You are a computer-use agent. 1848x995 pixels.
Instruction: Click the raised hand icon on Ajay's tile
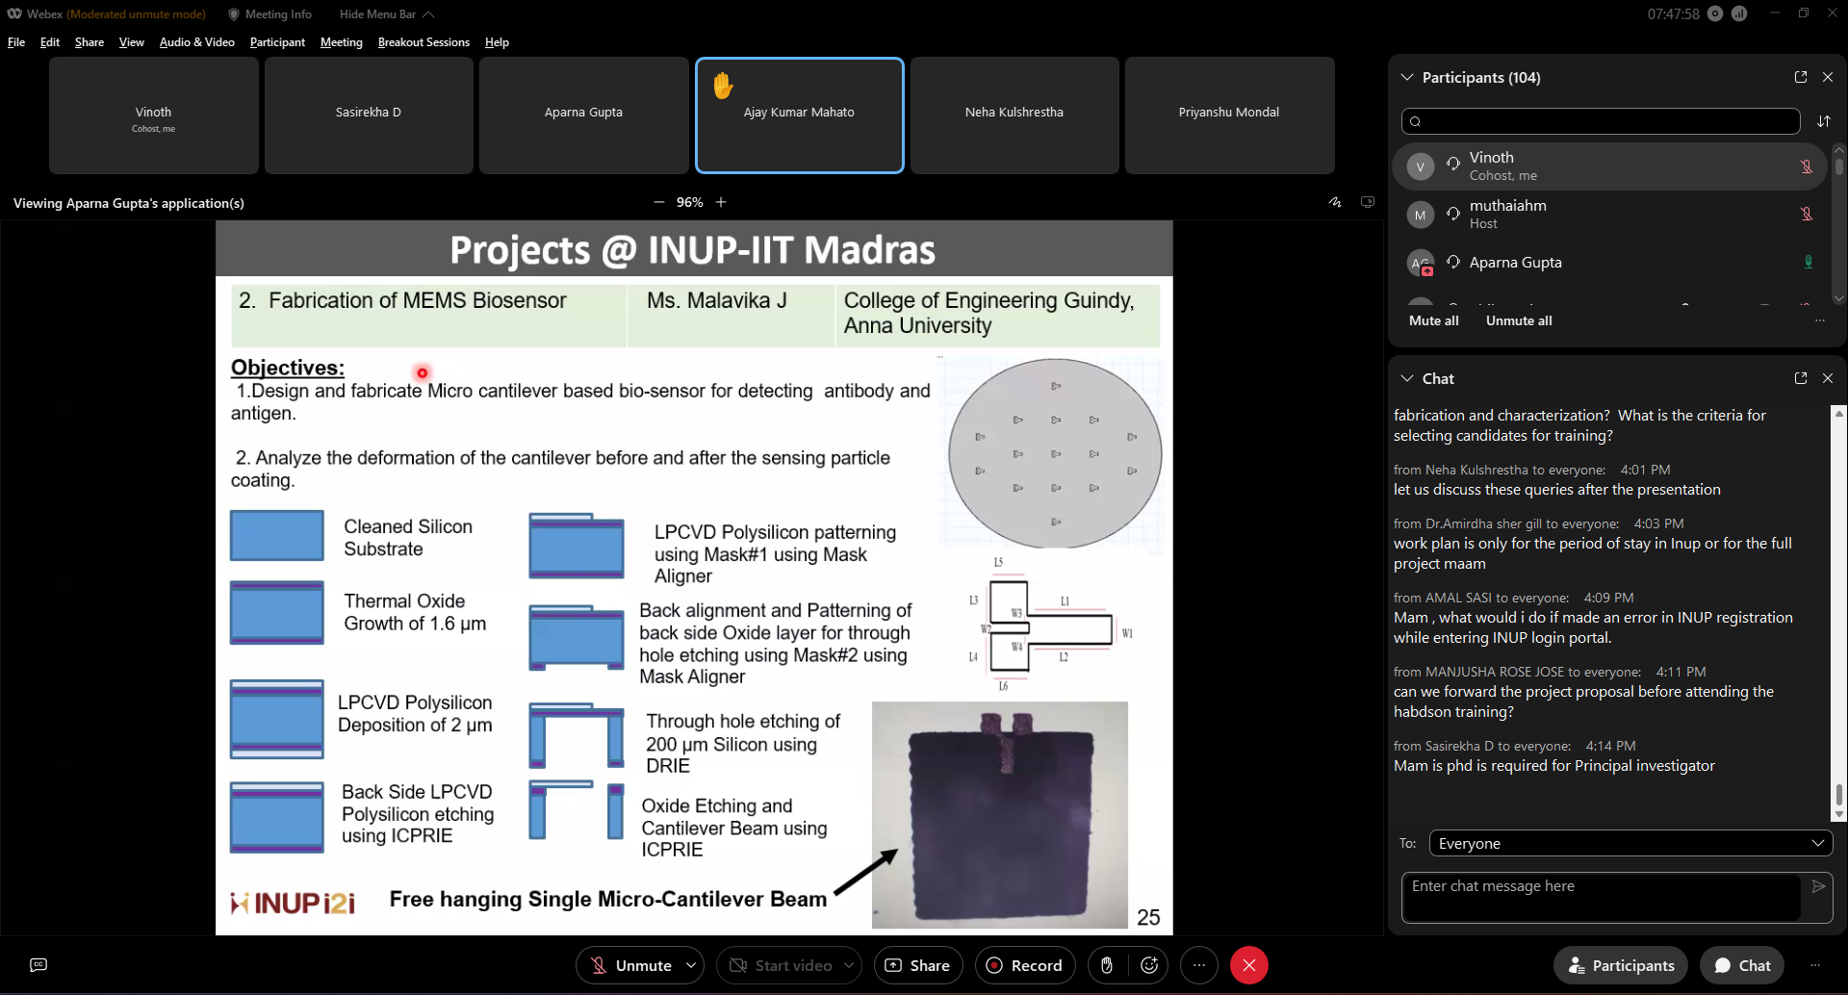click(723, 86)
